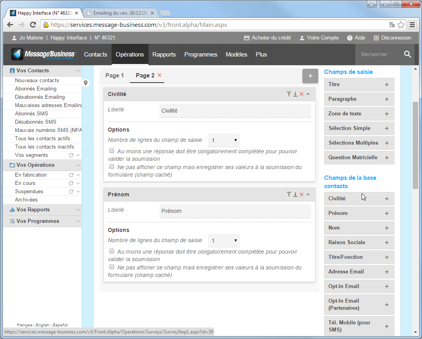This screenshot has width=422, height=339.
Task: Close Page 2 using its red X
Action: pos(159,75)
